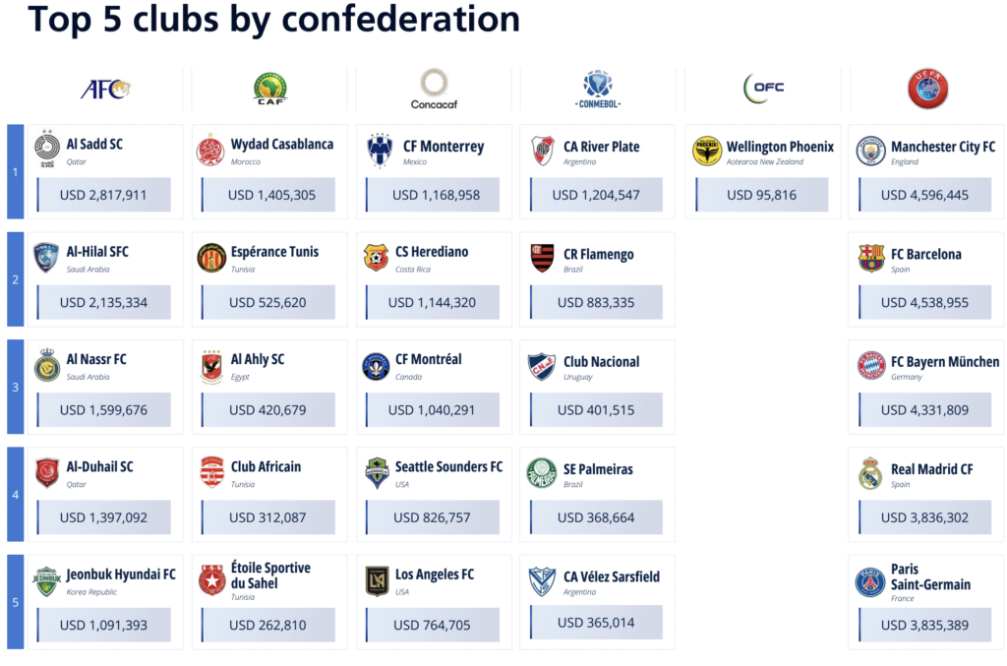Viewport: 1007px width, 666px height.
Task: Select the rank 5 blue row marker
Action: pos(16,602)
